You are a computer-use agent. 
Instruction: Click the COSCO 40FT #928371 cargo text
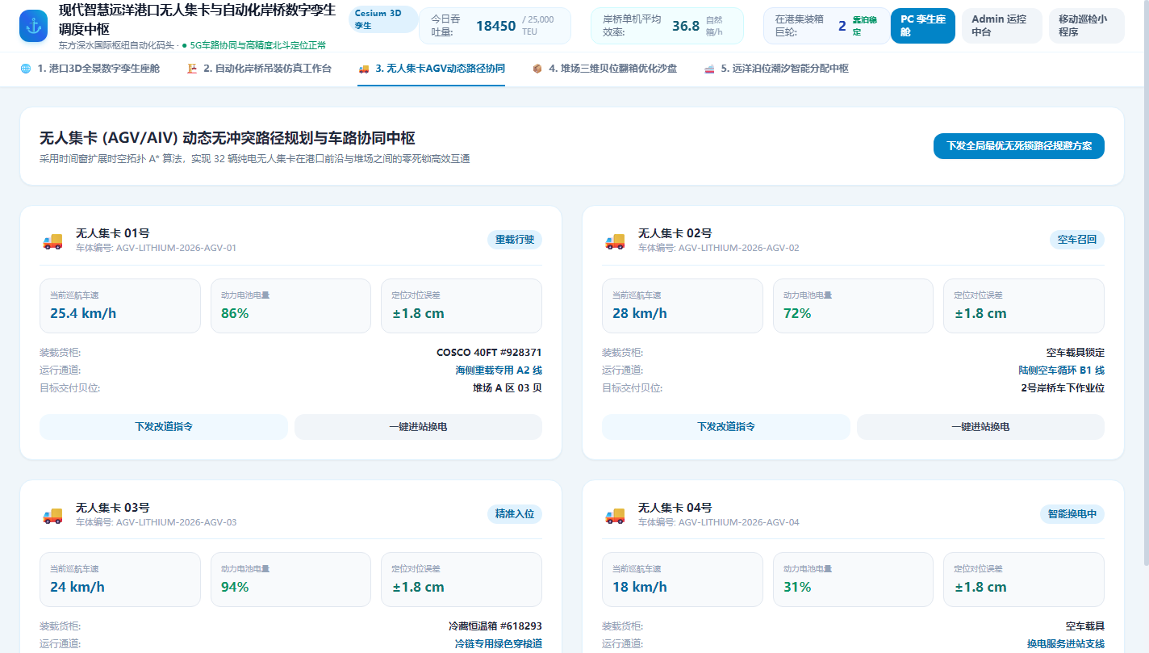[489, 353]
